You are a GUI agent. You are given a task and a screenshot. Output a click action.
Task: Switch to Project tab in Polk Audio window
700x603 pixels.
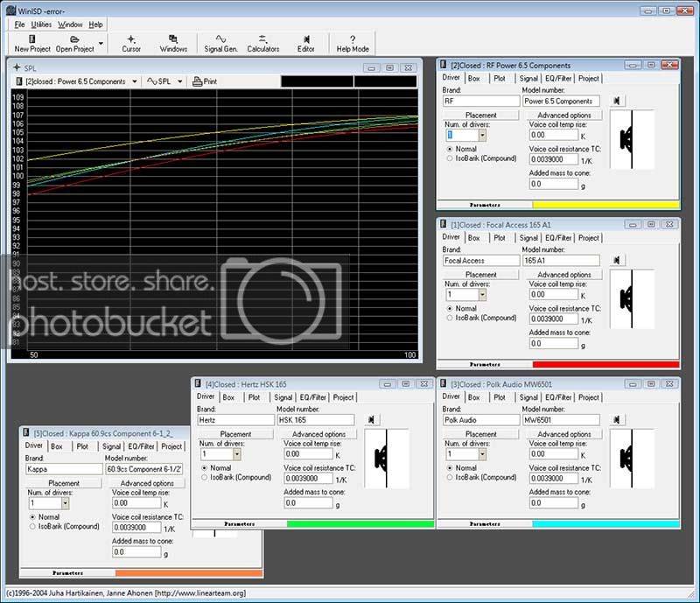588,397
